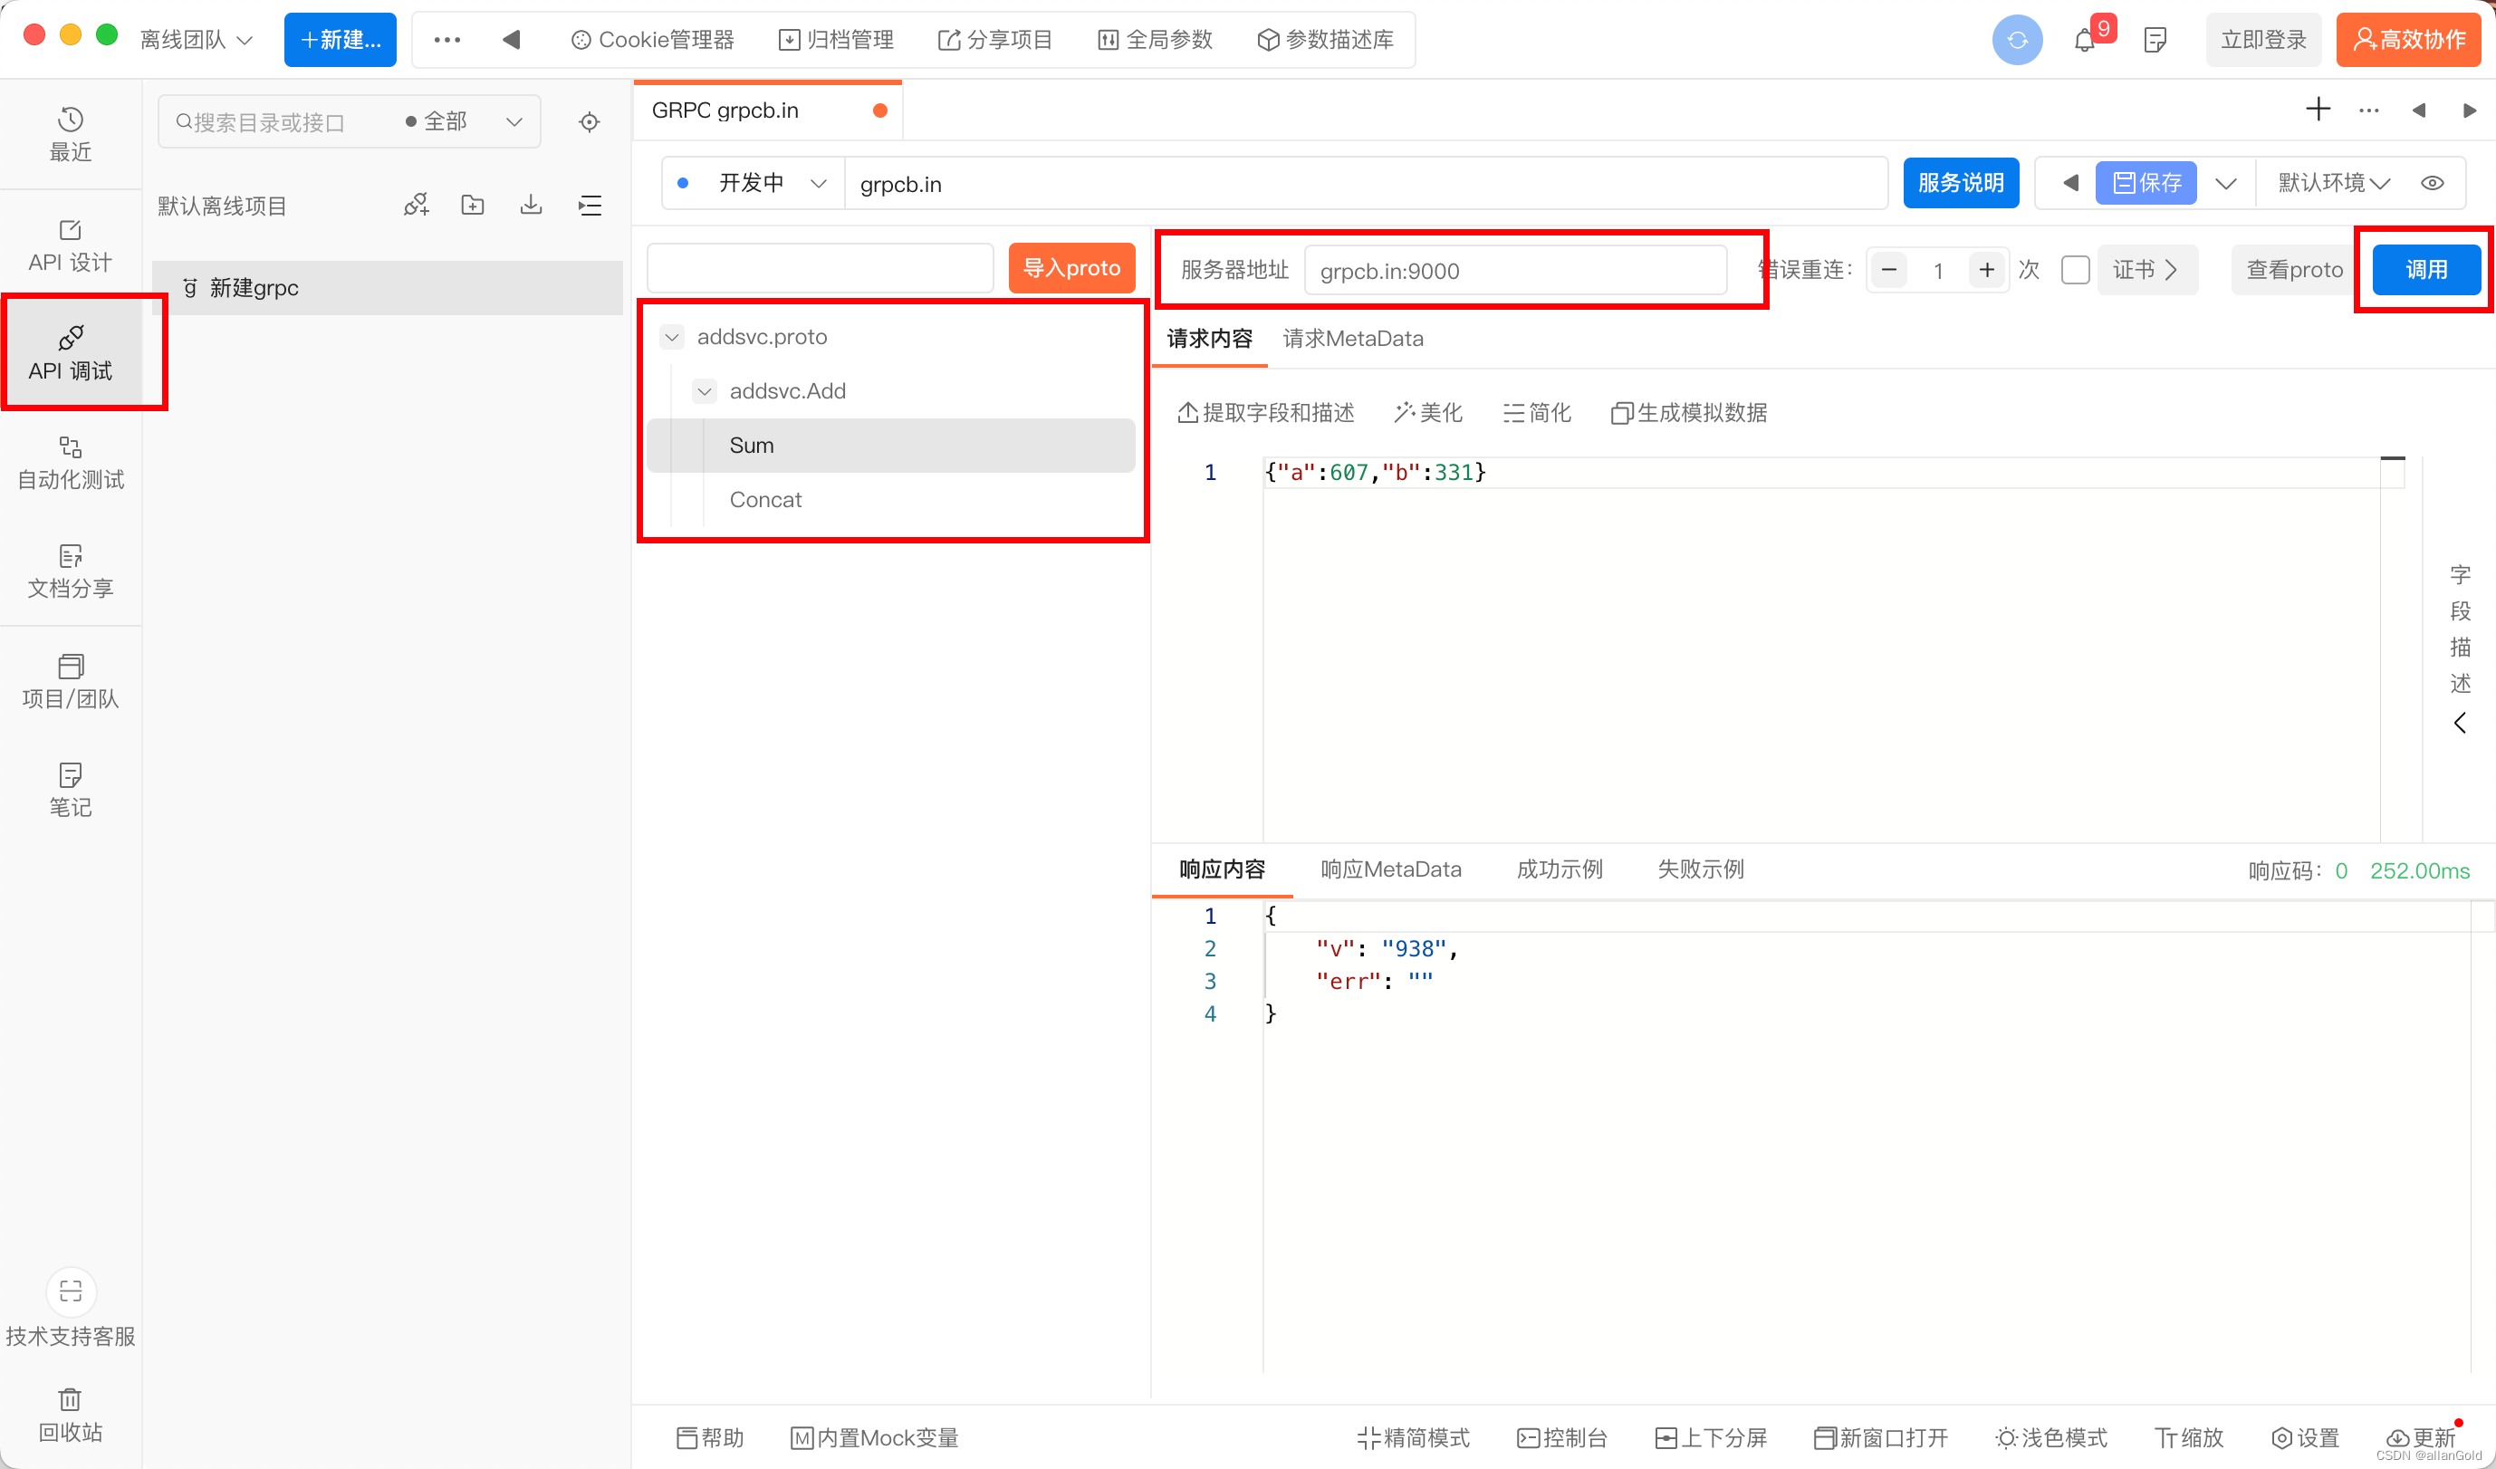Click the 保存 save button
This screenshot has width=2496, height=1469.
click(2146, 182)
